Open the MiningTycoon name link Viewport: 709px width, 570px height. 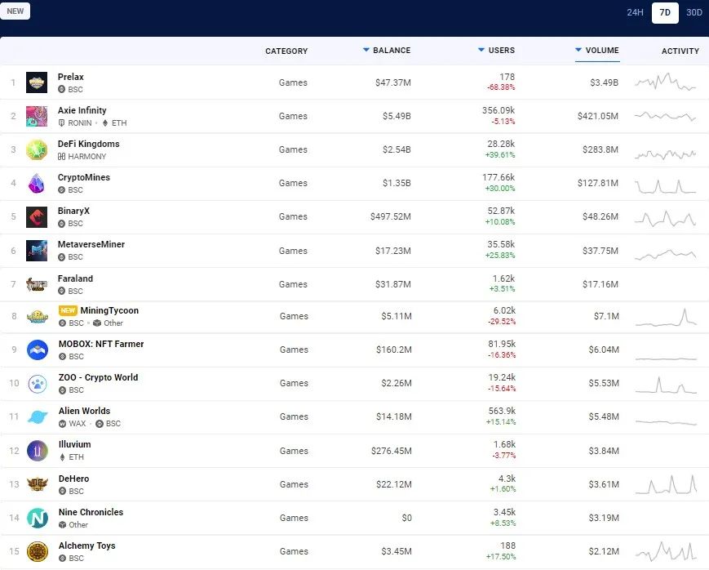pyautogui.click(x=109, y=310)
